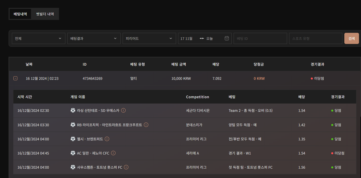Focus the 스포츠 유형 input field
This screenshot has width=361, height=178.
(x=315, y=38)
